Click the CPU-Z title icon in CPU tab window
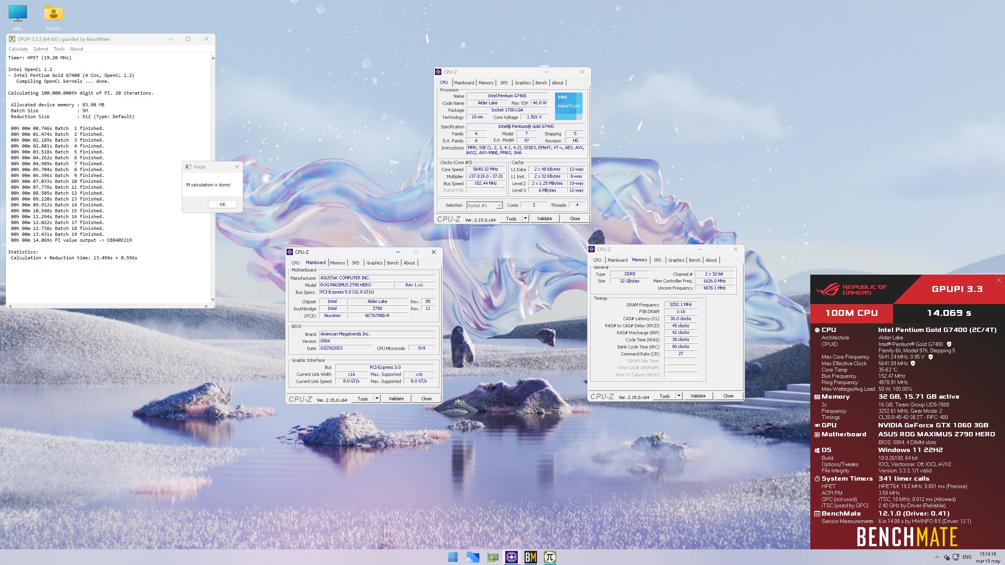This screenshot has width=1005, height=565. coord(438,72)
